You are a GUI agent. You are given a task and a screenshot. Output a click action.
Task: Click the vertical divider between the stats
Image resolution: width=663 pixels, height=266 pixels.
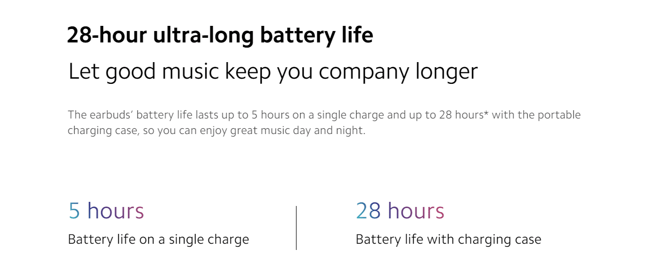(296, 228)
